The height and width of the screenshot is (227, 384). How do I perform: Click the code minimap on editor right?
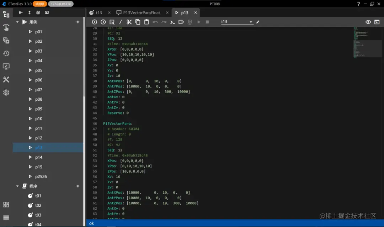point(367,43)
